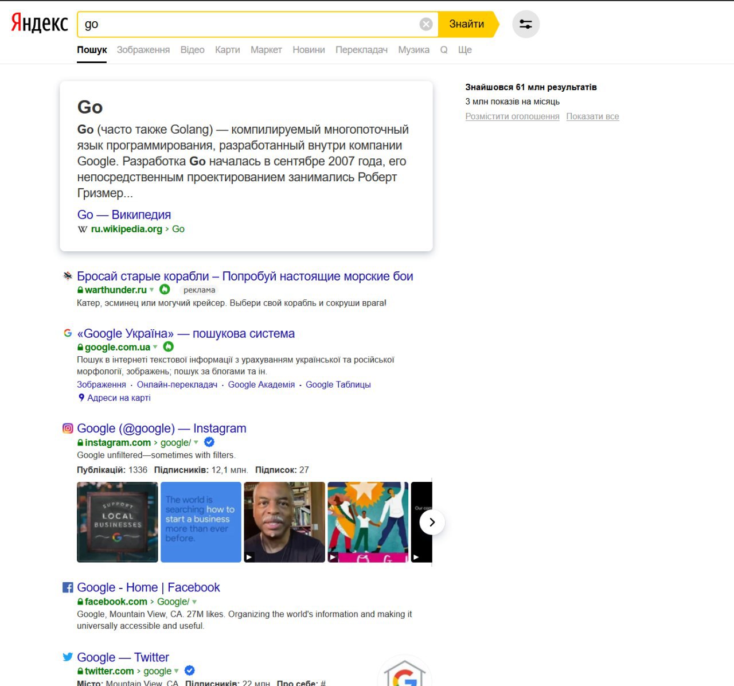Click lock icon beside instagram.com
The height and width of the screenshot is (686, 734).
tap(80, 443)
